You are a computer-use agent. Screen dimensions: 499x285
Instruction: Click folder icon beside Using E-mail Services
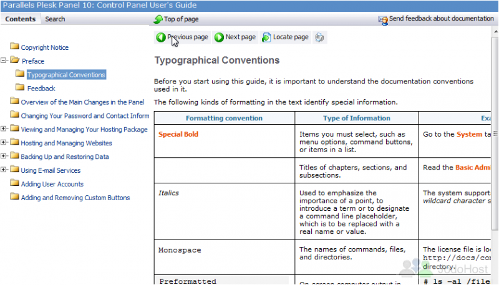pos(14,169)
